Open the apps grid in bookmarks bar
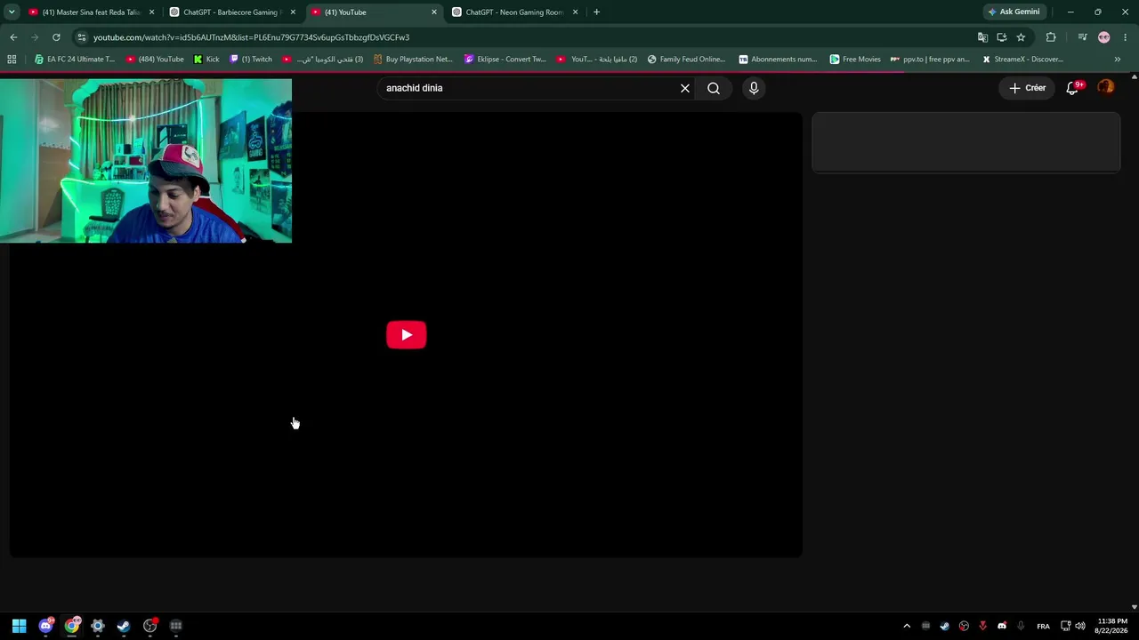The image size is (1139, 640). pyautogui.click(x=12, y=60)
